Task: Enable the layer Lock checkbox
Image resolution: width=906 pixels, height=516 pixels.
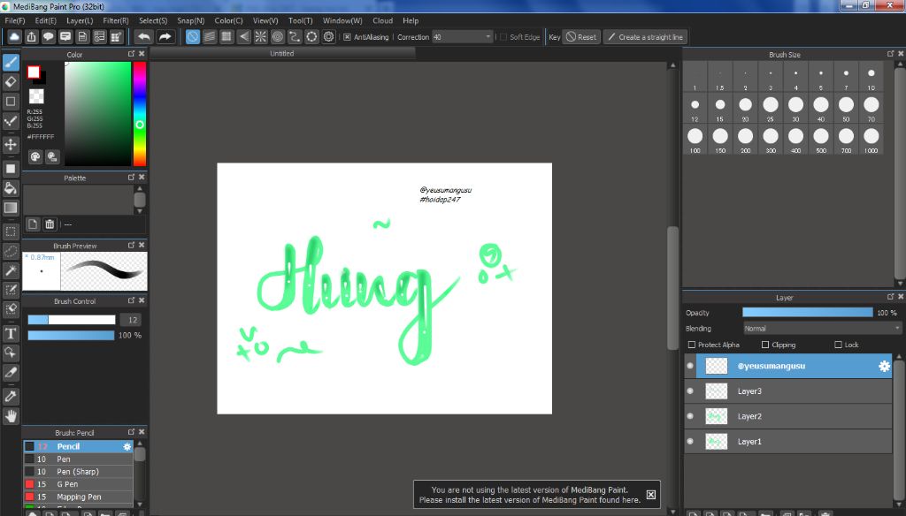Action: coord(838,345)
